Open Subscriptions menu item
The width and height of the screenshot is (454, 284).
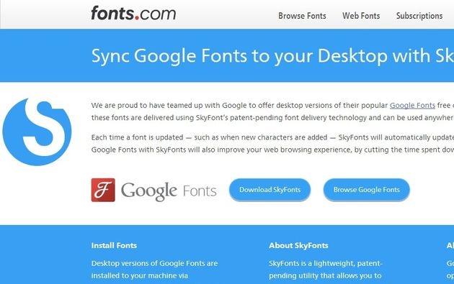tap(419, 16)
